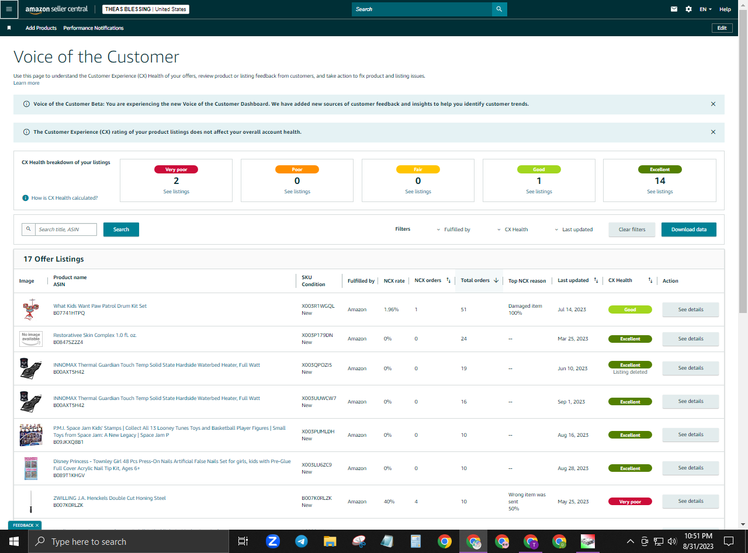This screenshot has width=748, height=553.
Task: Show hidden system tray icons
Action: pyautogui.click(x=630, y=541)
